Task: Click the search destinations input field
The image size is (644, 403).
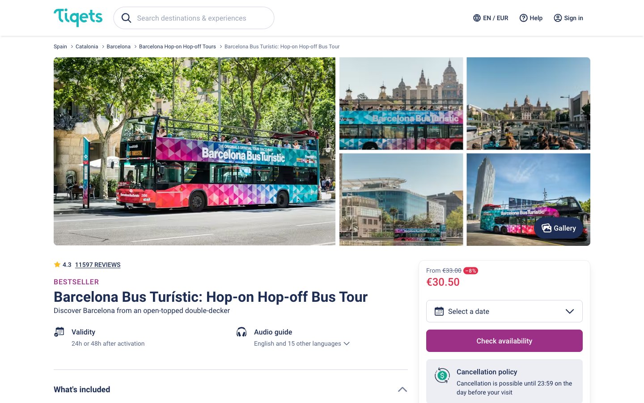Action: click(201, 18)
